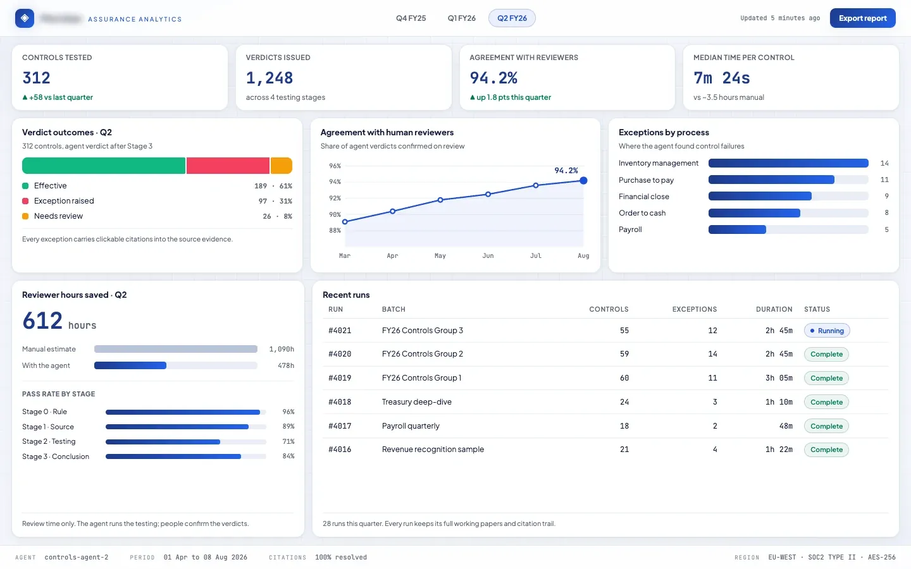Click the green up arrow beside +58 vs last quarter
The width and height of the screenshot is (911, 569).
coord(25,97)
